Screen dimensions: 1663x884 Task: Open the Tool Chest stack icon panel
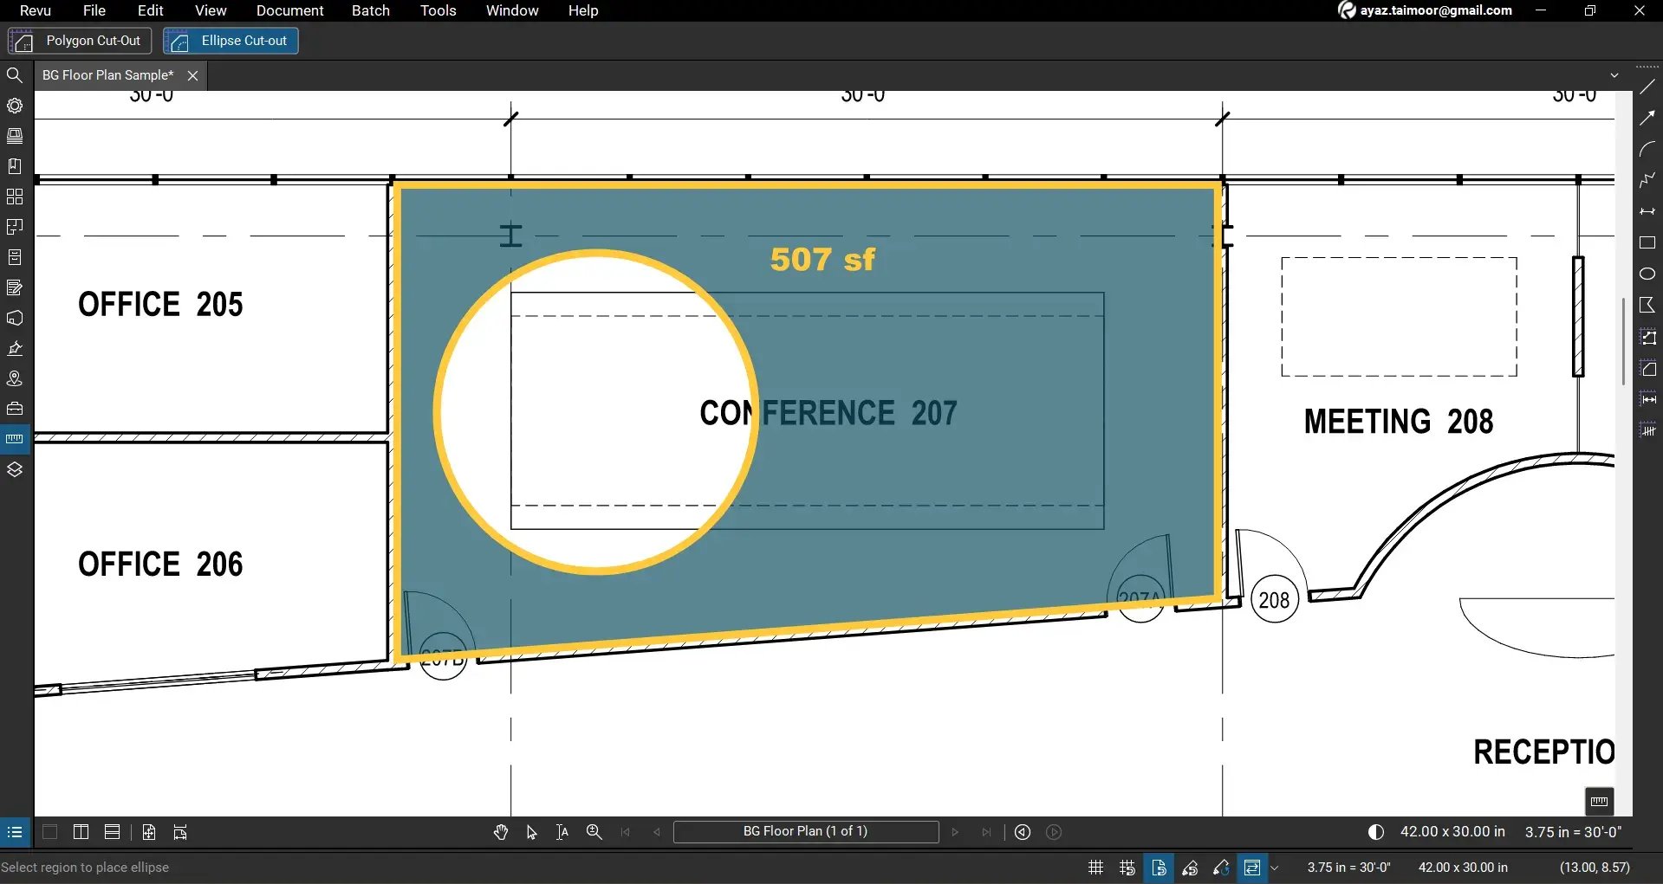click(15, 136)
